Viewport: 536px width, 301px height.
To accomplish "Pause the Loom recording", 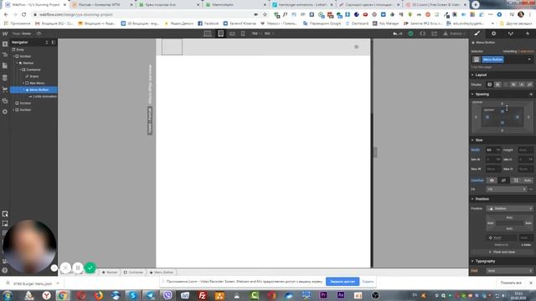I will pyautogui.click(x=78, y=268).
